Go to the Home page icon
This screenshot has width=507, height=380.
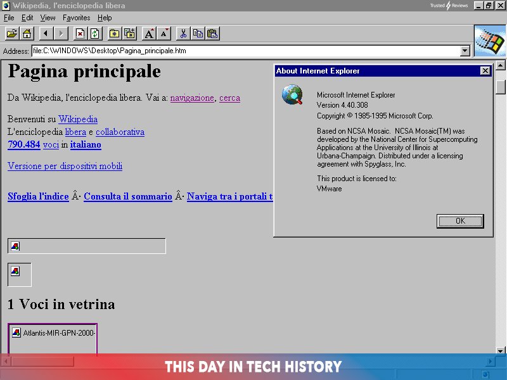(x=27, y=34)
